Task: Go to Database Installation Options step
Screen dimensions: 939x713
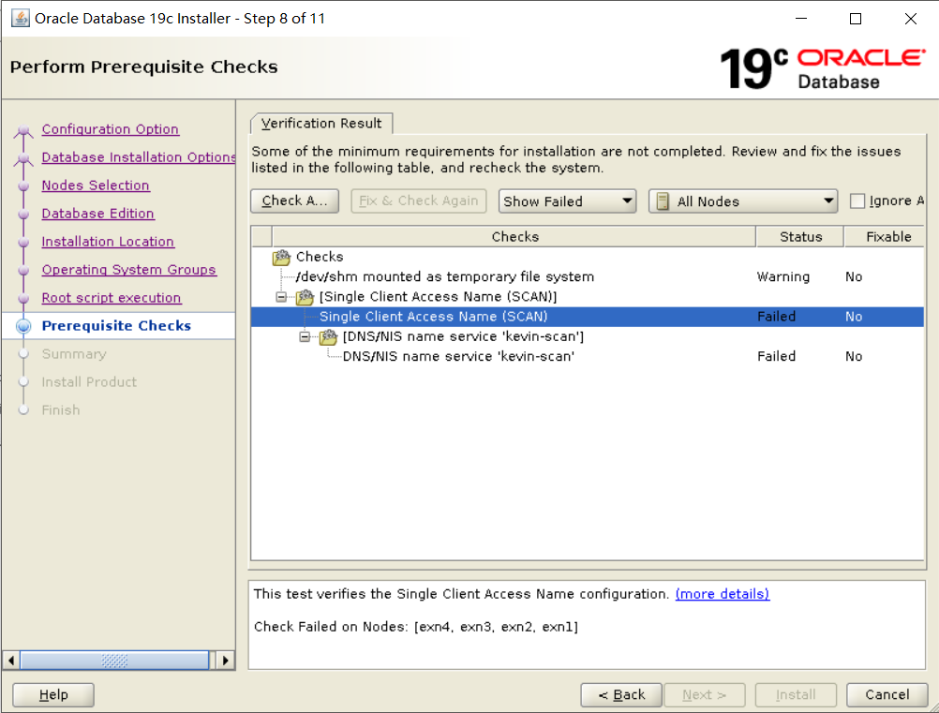Action: pos(139,157)
